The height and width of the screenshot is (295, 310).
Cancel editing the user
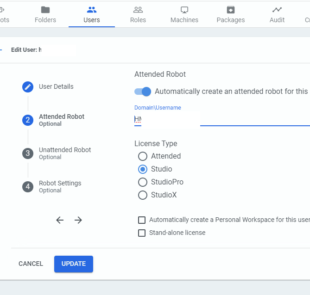click(31, 264)
